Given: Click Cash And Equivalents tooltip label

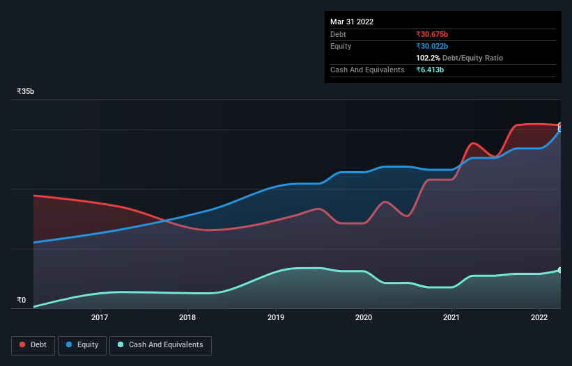Looking at the screenshot, I should pos(367,70).
